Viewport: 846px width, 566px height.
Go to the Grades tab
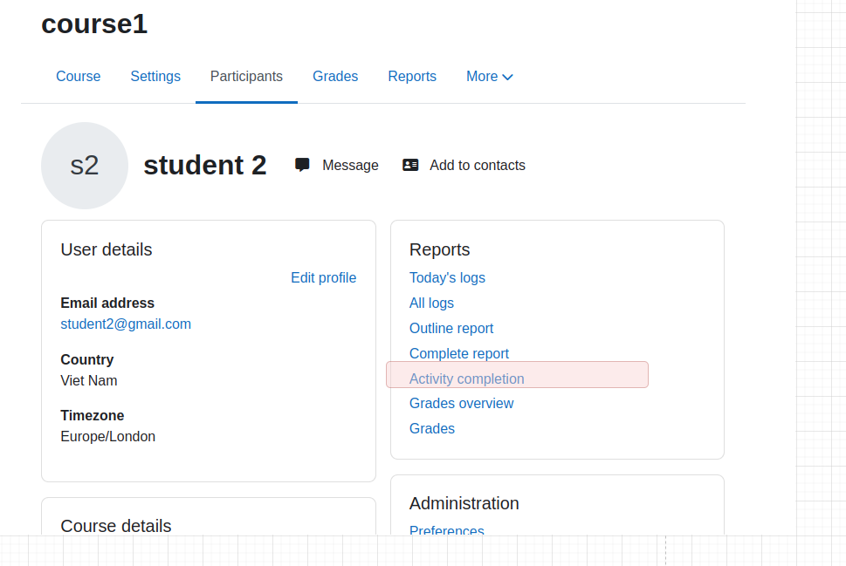(335, 77)
